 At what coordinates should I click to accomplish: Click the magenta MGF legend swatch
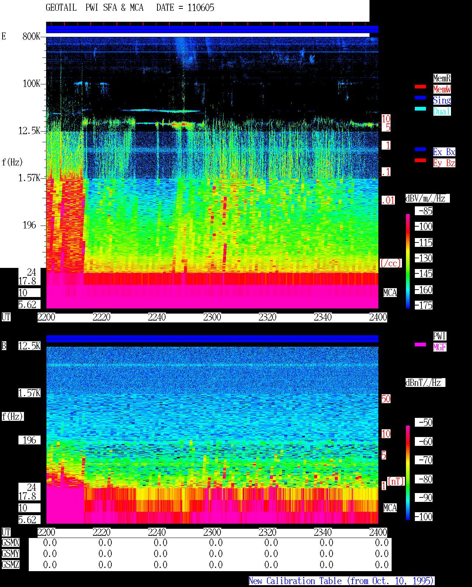tap(420, 345)
